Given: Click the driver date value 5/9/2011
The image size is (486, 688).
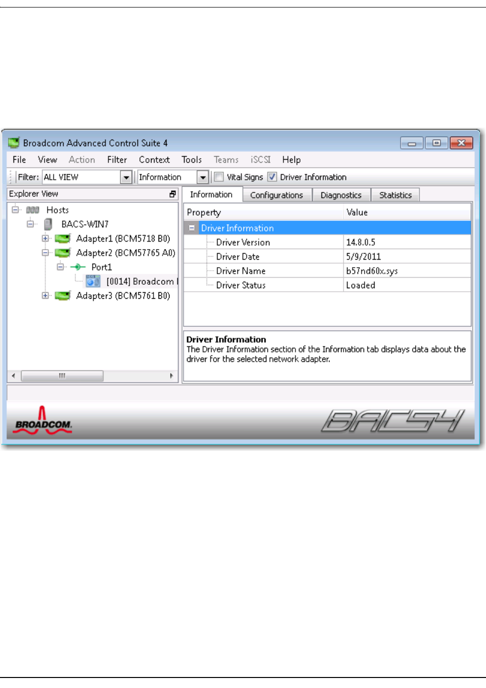Looking at the screenshot, I should [x=363, y=257].
